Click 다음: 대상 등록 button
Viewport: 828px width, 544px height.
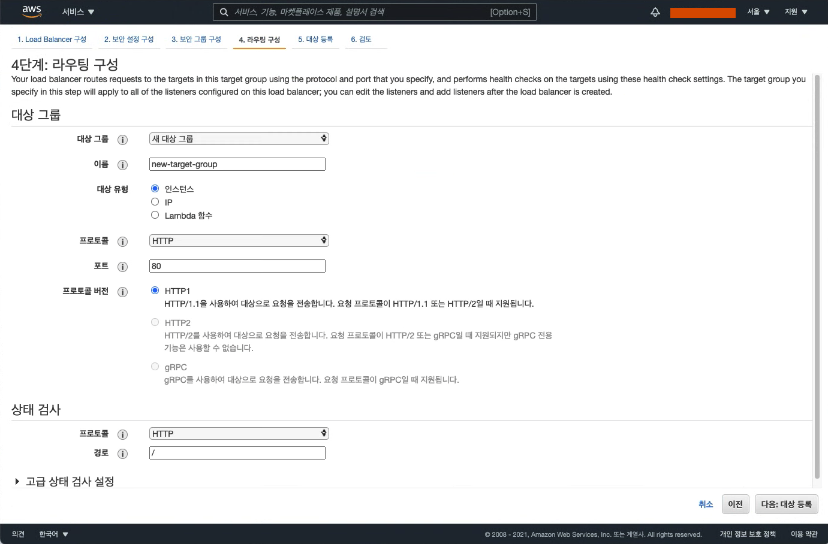click(786, 504)
